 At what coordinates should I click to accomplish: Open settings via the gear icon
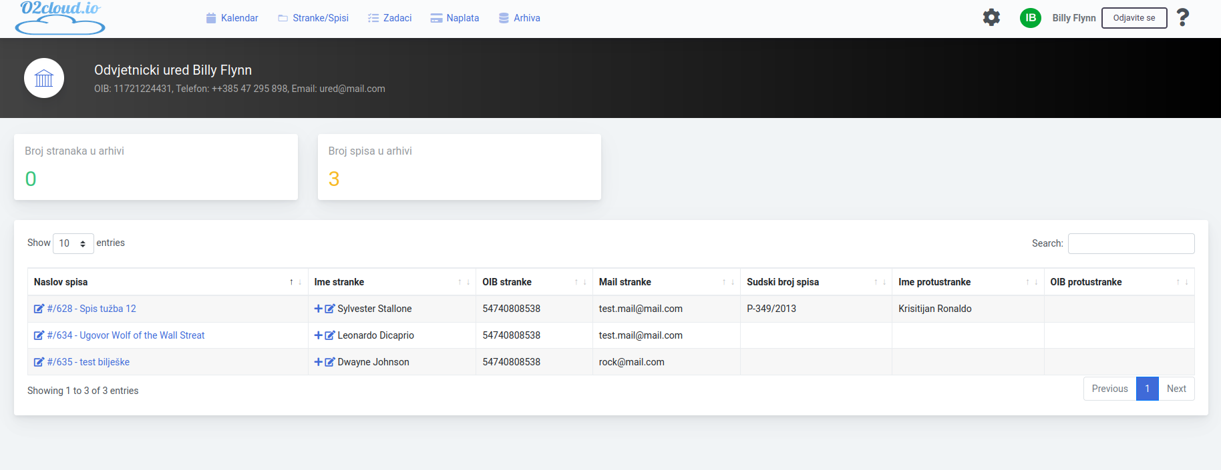pyautogui.click(x=991, y=17)
